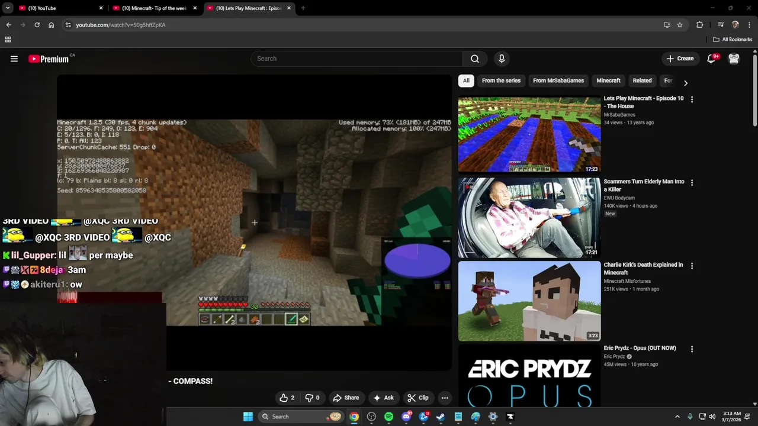Open the Chrome apps grid shortcut
The width and height of the screenshot is (758, 426).
tap(8, 40)
